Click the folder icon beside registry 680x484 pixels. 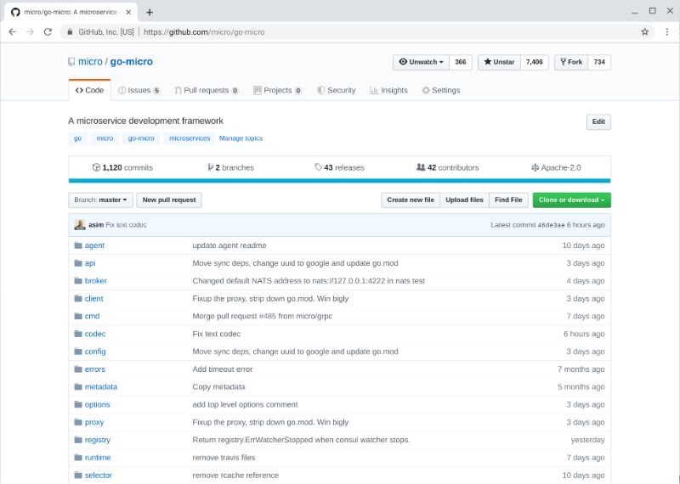pos(78,440)
